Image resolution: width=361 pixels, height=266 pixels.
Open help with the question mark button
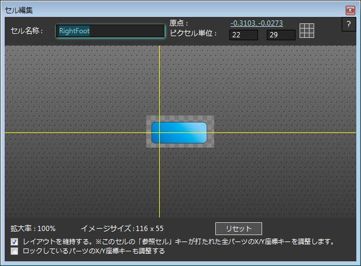(349, 24)
